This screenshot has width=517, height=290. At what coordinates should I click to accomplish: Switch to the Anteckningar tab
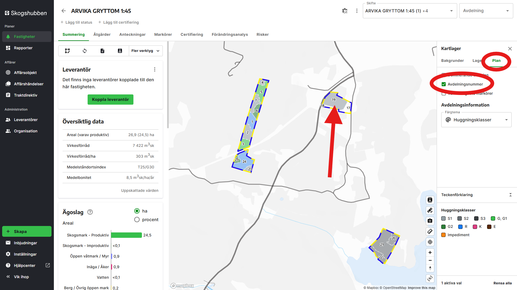click(x=132, y=34)
